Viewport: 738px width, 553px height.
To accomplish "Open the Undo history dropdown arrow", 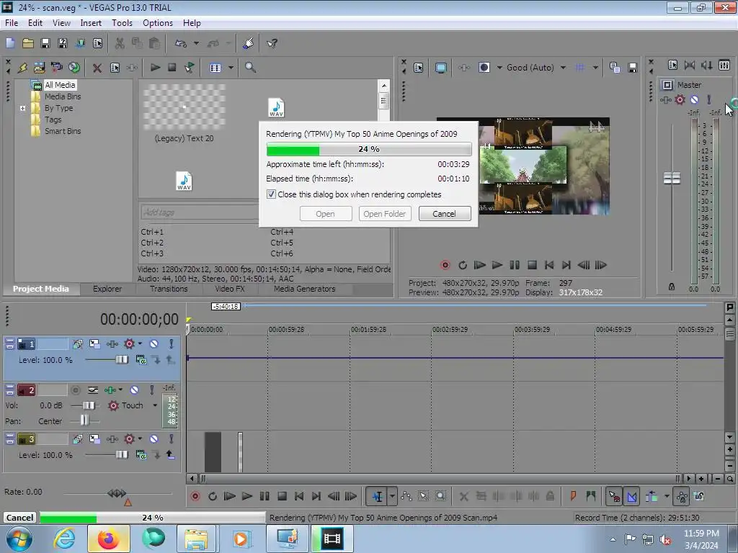I will [x=196, y=43].
